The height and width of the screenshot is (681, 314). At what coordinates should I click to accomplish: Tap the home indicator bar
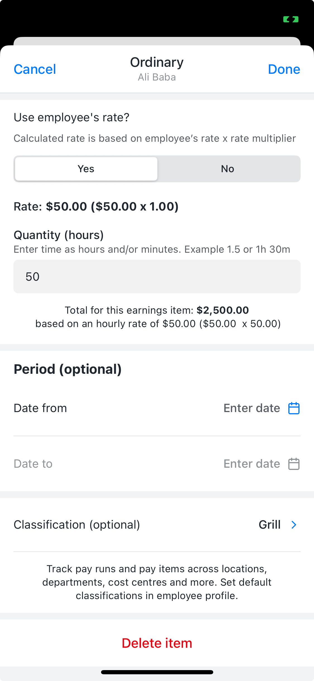(x=157, y=672)
